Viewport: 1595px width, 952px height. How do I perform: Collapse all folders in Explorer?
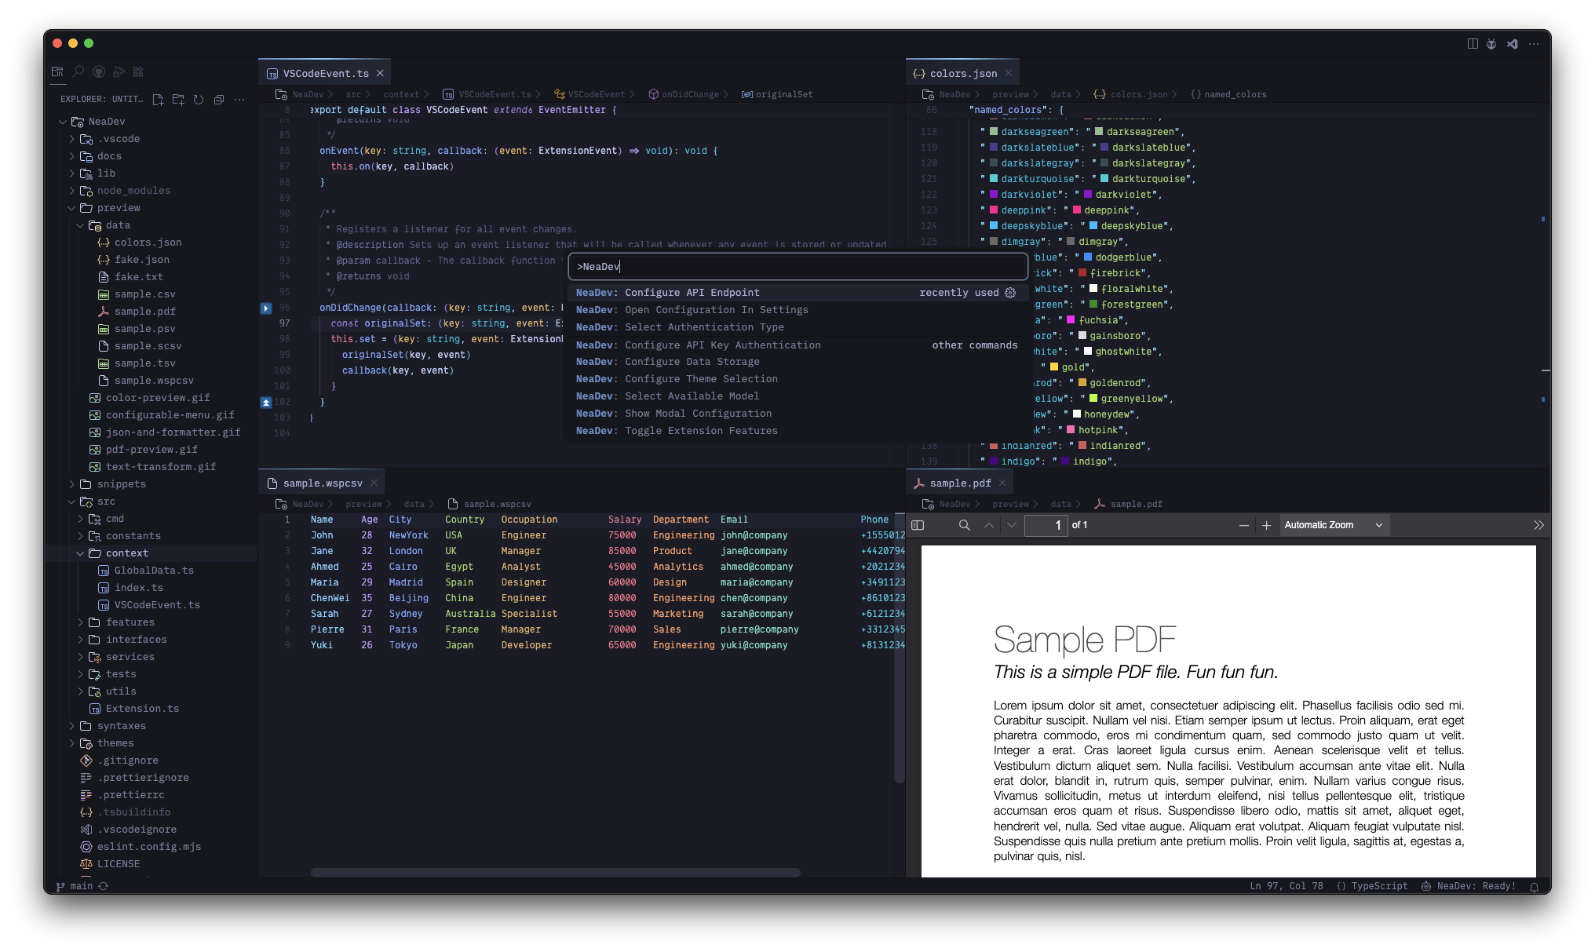point(219,100)
